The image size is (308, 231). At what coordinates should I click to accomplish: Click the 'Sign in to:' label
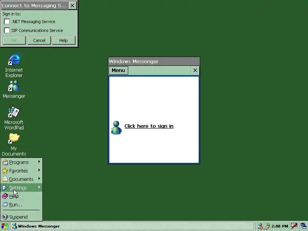click(x=12, y=14)
